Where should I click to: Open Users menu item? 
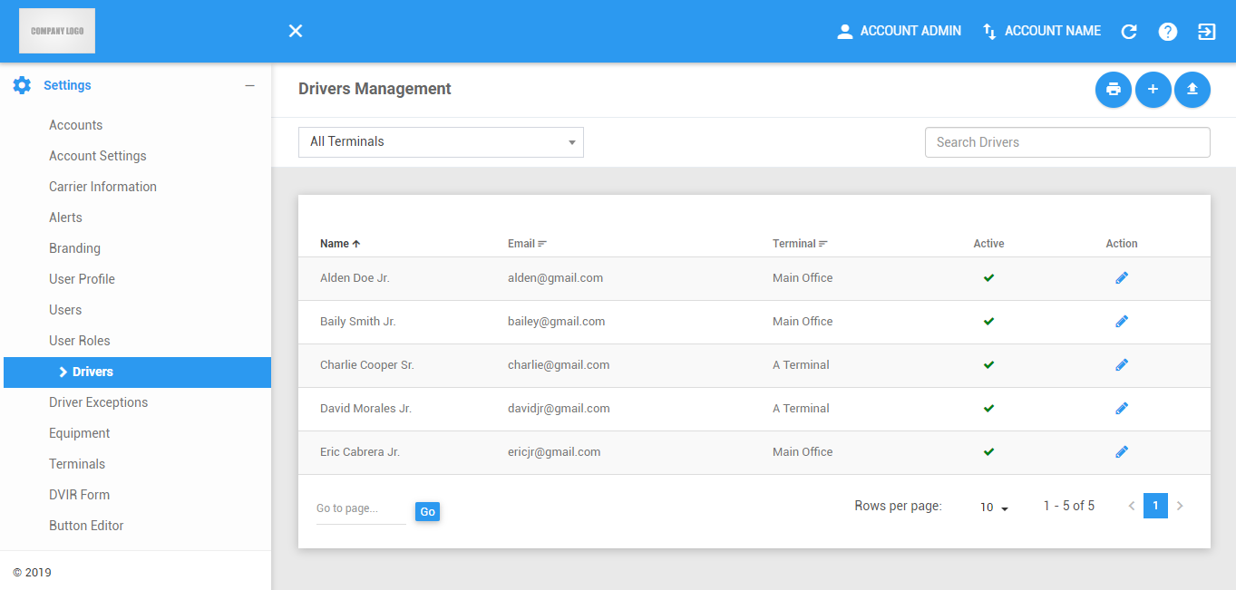65,310
